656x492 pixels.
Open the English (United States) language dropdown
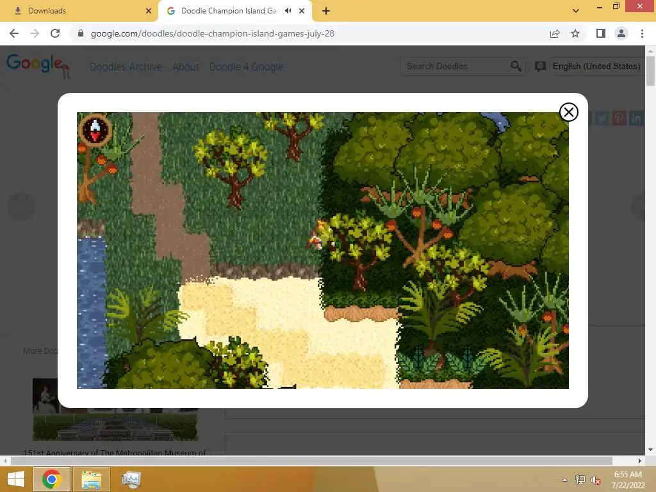click(596, 66)
